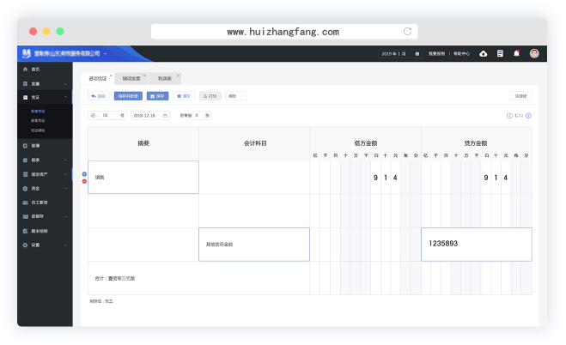Click the 进销存 inventory sidebar icon
This screenshot has width=566, height=345.
point(25,216)
